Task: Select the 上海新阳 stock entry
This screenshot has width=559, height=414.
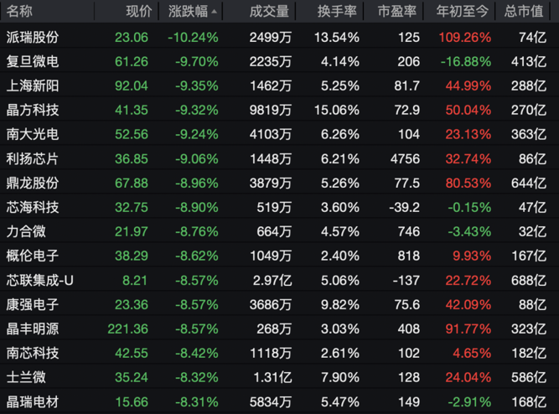Action: pos(280,85)
